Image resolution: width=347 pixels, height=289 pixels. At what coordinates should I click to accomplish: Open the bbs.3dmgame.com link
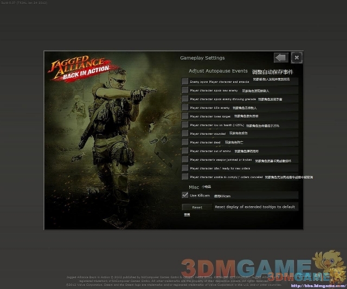click(x=319, y=286)
